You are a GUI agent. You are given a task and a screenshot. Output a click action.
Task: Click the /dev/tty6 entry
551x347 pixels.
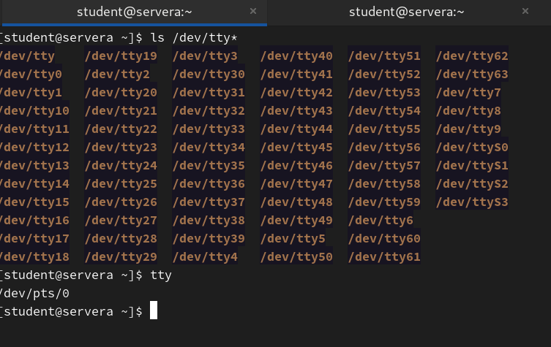click(x=381, y=220)
